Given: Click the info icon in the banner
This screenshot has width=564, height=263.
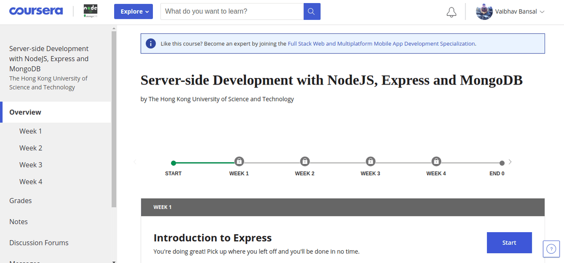Looking at the screenshot, I should tap(151, 44).
